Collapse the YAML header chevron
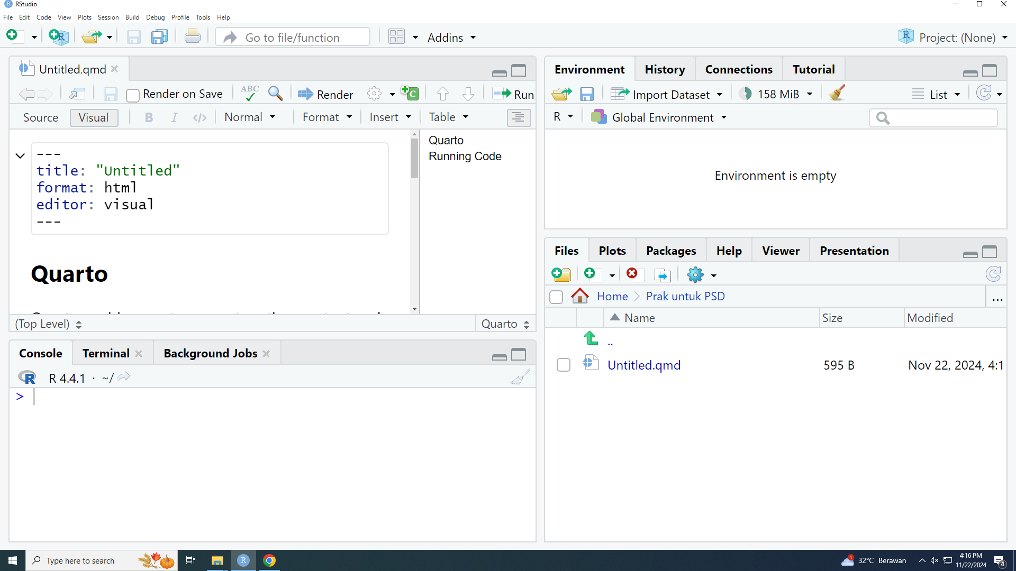The image size is (1016, 571). [20, 155]
